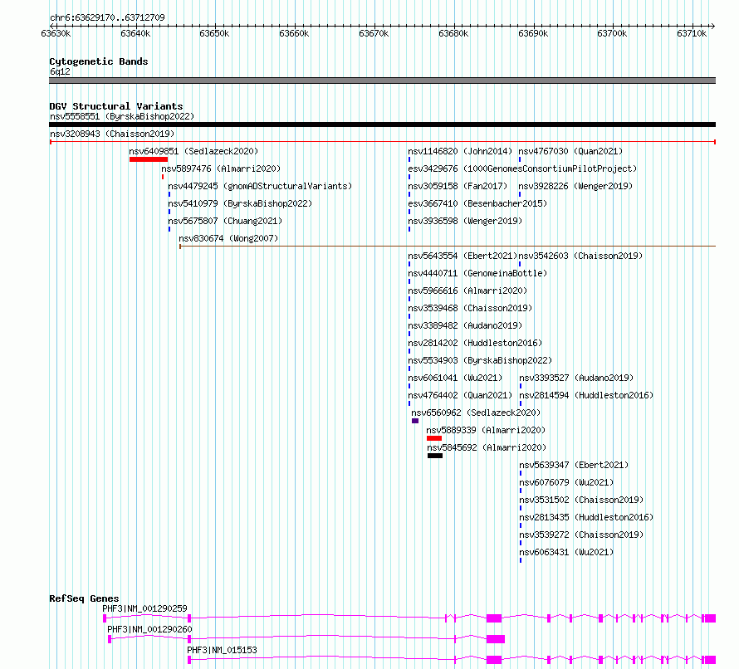The width and height of the screenshot is (739, 669).
Task: Open nsv5410979 (ByrskaBishop2022) variant
Action: [x=240, y=203]
